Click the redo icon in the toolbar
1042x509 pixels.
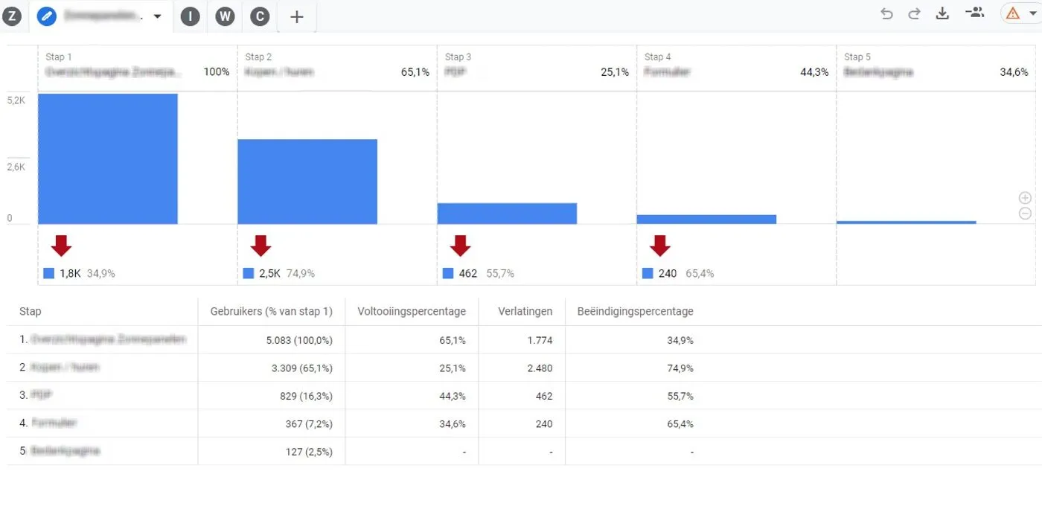pyautogui.click(x=914, y=13)
